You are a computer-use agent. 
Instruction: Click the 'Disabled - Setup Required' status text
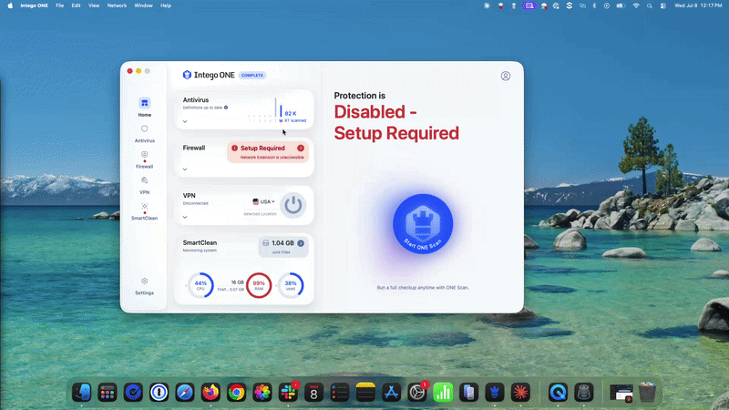click(396, 122)
